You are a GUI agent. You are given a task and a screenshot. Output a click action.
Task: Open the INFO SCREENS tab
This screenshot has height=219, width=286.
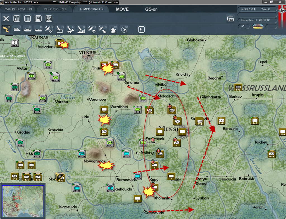pyautogui.click(x=54, y=9)
